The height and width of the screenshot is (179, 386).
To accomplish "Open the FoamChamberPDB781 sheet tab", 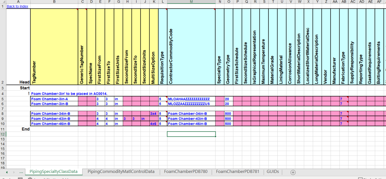I will 237,172.
